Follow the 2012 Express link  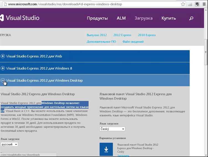click(122, 35)
